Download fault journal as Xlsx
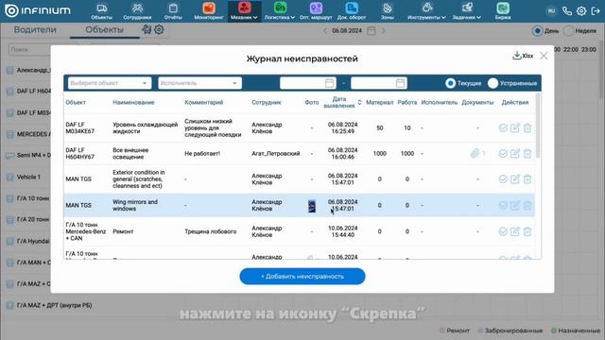Screen dimensions: 605x340 tap(523, 56)
